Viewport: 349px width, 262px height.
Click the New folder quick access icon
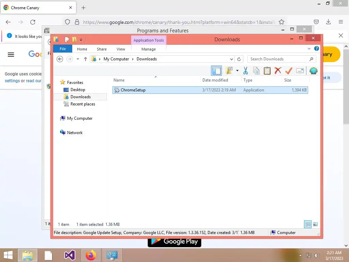click(74, 40)
